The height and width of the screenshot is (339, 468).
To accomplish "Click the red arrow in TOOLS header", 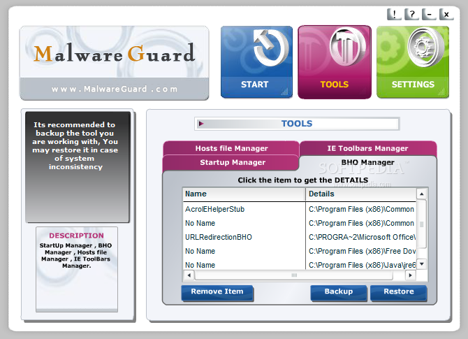I will click(x=201, y=124).
